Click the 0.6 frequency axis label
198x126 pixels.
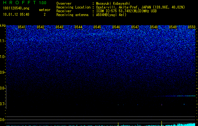pyautogui.click(x=3, y=120)
